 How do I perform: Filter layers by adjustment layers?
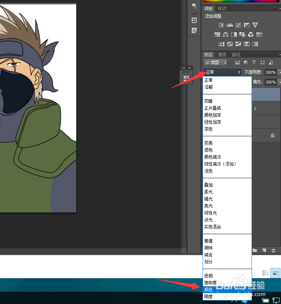(246, 62)
